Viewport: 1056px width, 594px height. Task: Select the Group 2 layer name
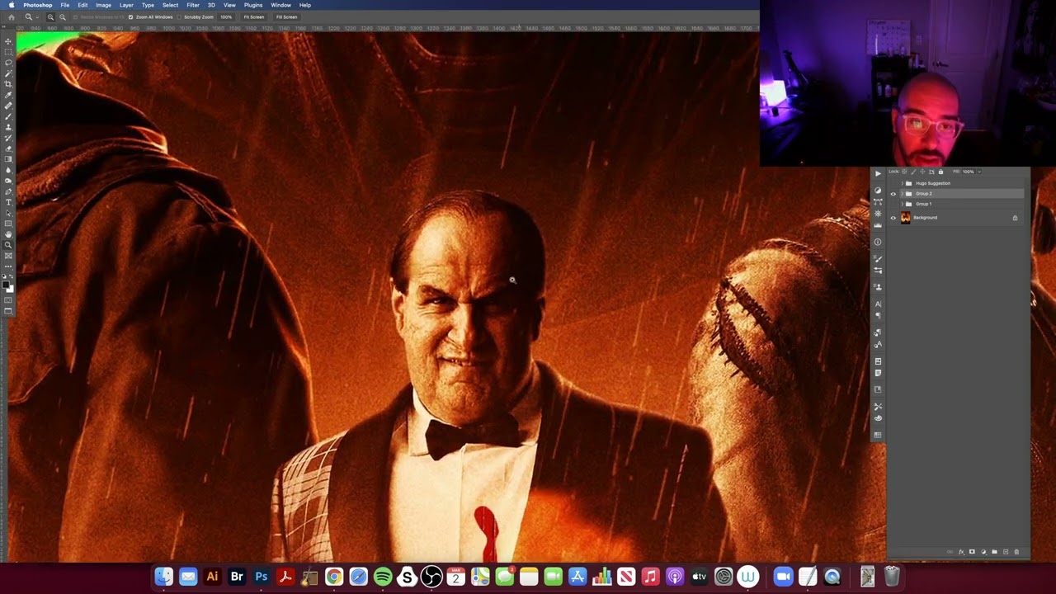[x=924, y=194]
